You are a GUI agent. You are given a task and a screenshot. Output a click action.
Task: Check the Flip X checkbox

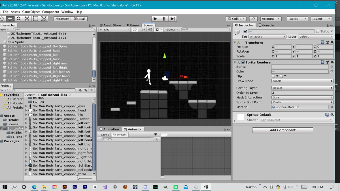273,76
